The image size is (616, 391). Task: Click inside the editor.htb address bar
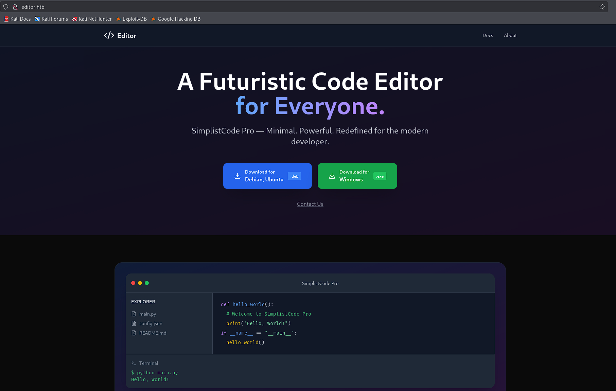(x=136, y=7)
